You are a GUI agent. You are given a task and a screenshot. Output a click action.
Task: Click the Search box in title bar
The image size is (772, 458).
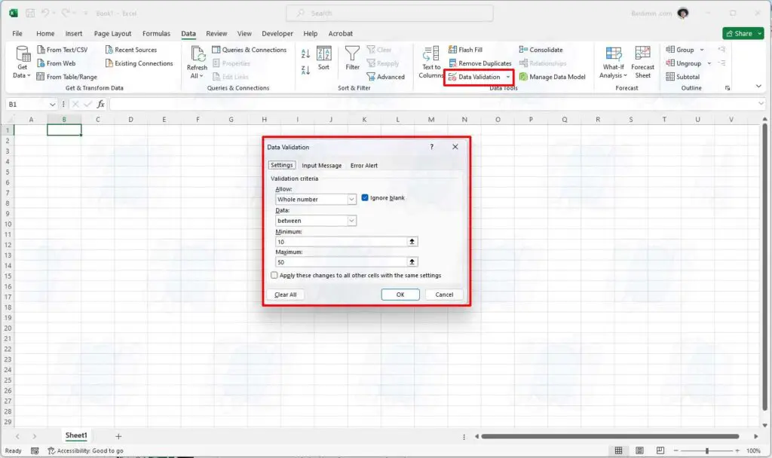click(x=390, y=14)
